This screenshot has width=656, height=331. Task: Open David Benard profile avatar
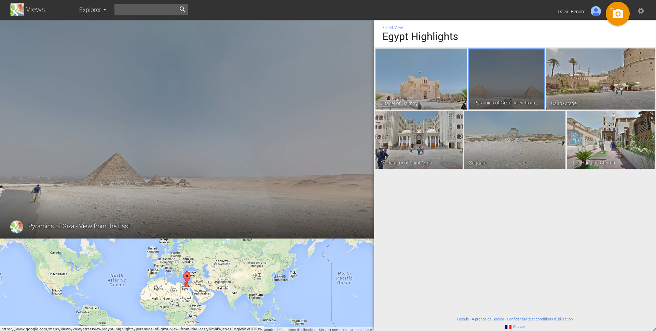tap(596, 11)
